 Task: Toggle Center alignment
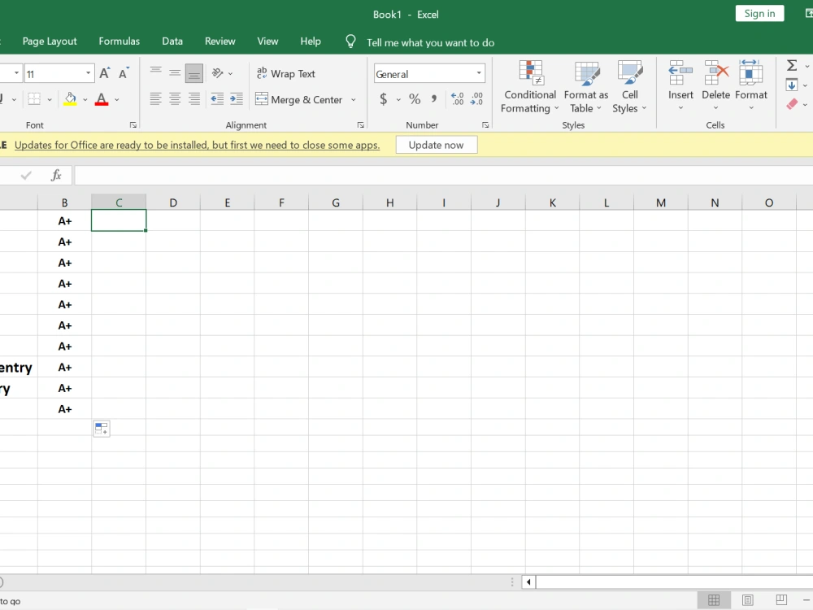click(x=175, y=98)
